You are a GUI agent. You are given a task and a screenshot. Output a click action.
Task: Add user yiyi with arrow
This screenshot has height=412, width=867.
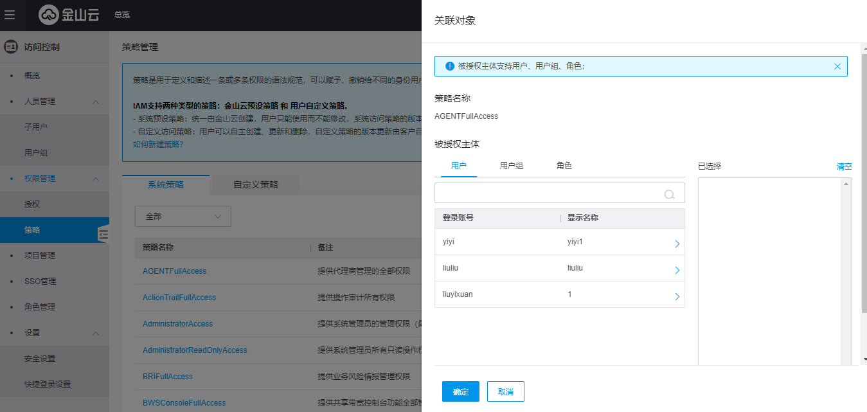click(x=677, y=244)
